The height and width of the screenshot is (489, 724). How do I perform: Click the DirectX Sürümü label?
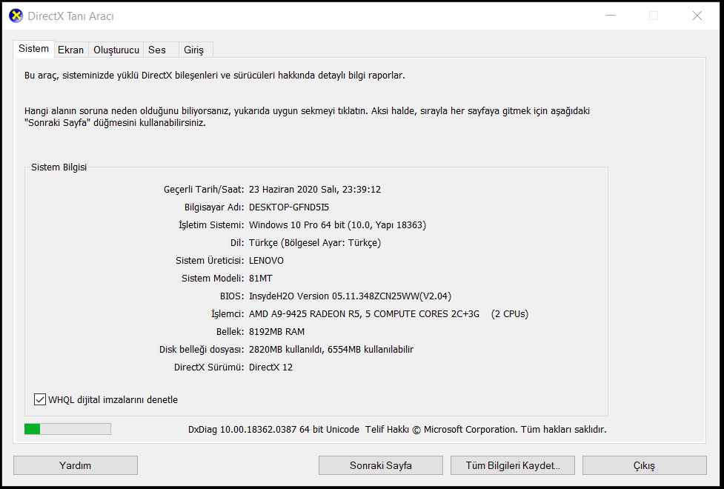click(209, 367)
